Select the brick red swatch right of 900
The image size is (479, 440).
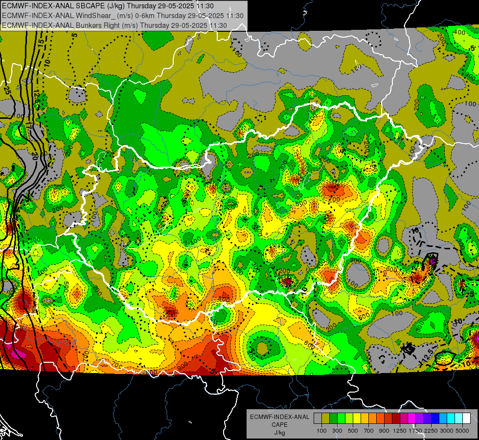point(388,418)
